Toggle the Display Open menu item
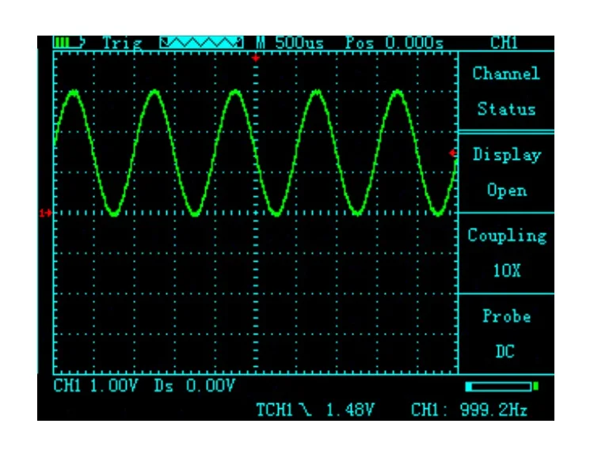Image resolution: width=594 pixels, height=450 pixels. pyautogui.click(x=506, y=172)
